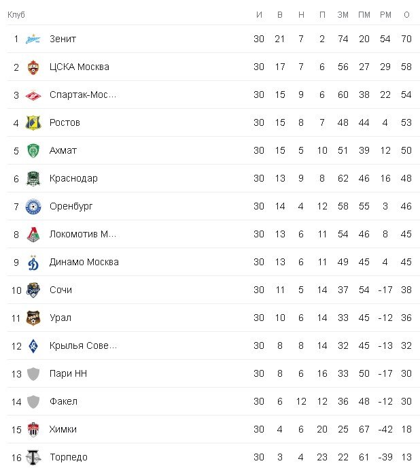Click the blue Orenburg club emblem

33,207
